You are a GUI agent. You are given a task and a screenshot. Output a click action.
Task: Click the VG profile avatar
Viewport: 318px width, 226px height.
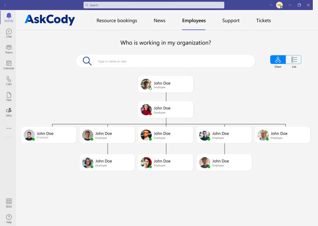point(279,5)
